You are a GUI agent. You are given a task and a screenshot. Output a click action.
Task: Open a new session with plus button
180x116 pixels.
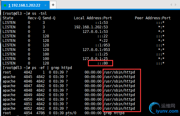53,5
